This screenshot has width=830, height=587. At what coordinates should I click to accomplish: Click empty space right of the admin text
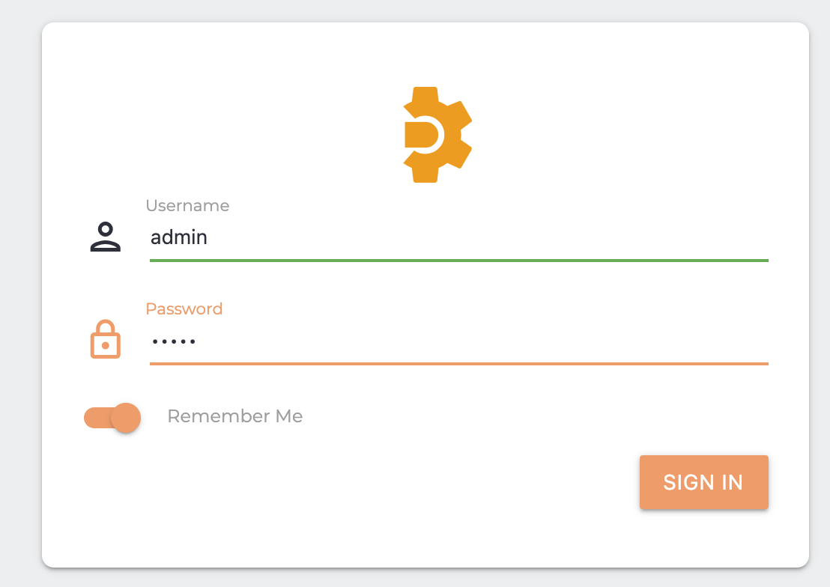point(487,238)
